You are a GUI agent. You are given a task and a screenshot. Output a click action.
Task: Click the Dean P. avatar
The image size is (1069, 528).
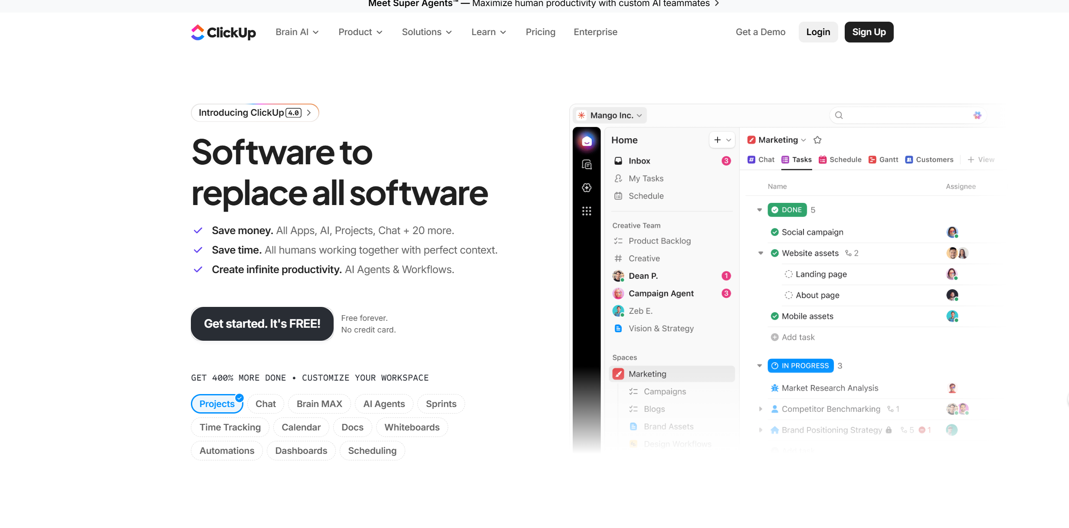[x=618, y=276]
